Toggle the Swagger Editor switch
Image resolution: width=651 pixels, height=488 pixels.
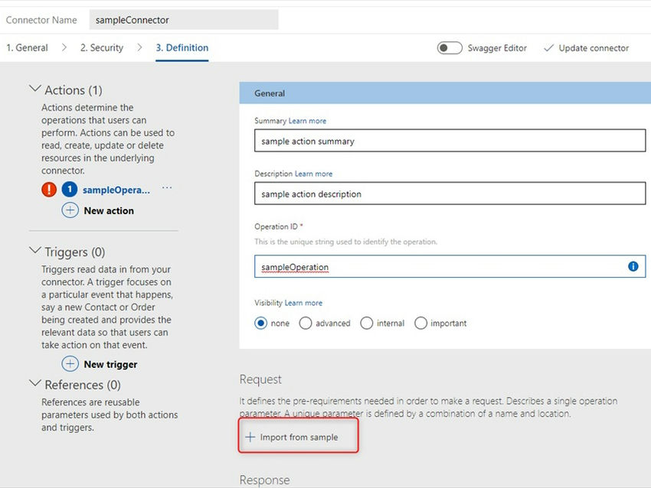[450, 48]
